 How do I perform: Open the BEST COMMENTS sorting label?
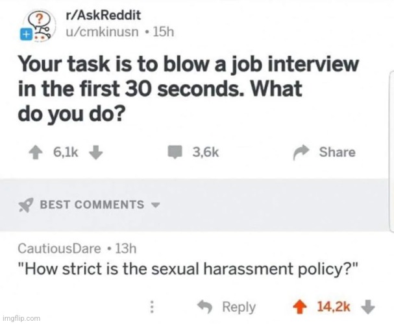click(92, 205)
